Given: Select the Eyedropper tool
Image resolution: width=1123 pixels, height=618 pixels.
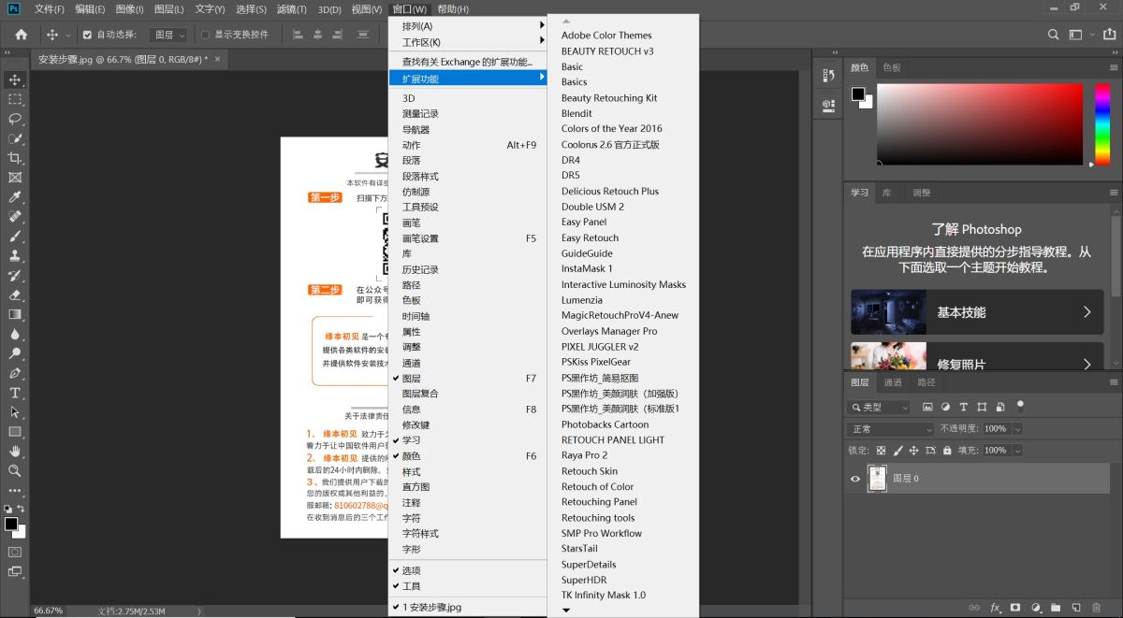Looking at the screenshot, I should [15, 197].
